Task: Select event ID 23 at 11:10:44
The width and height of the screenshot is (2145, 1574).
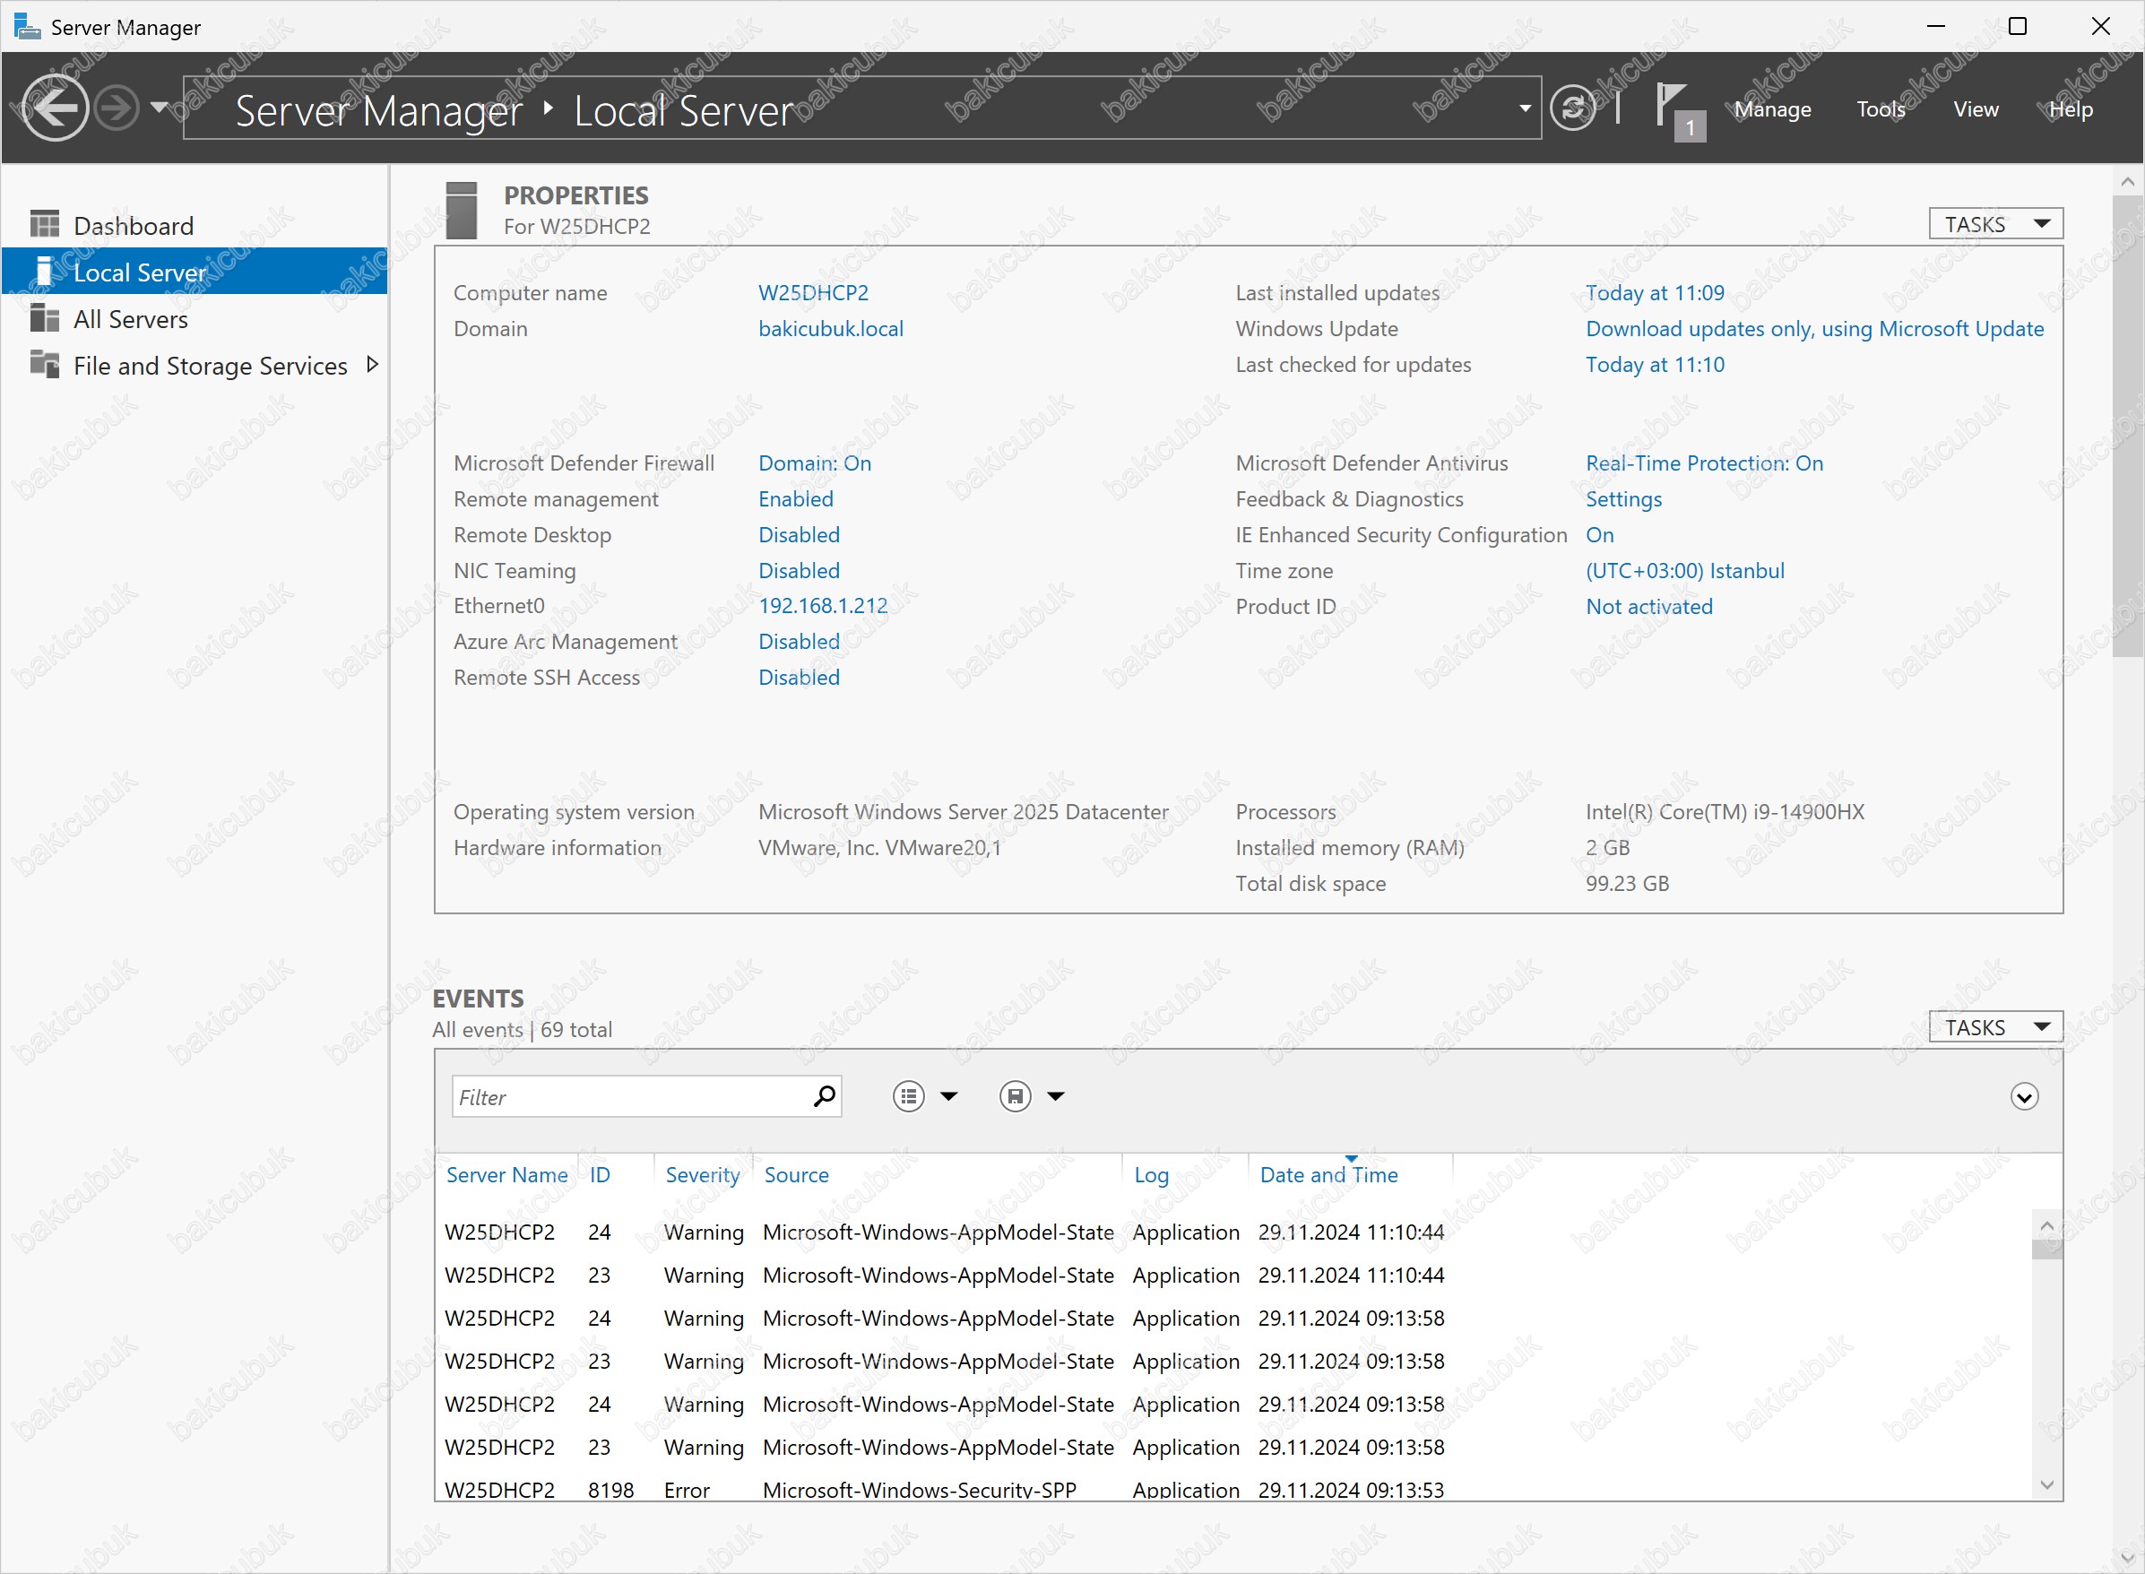Action: click(x=1234, y=1275)
